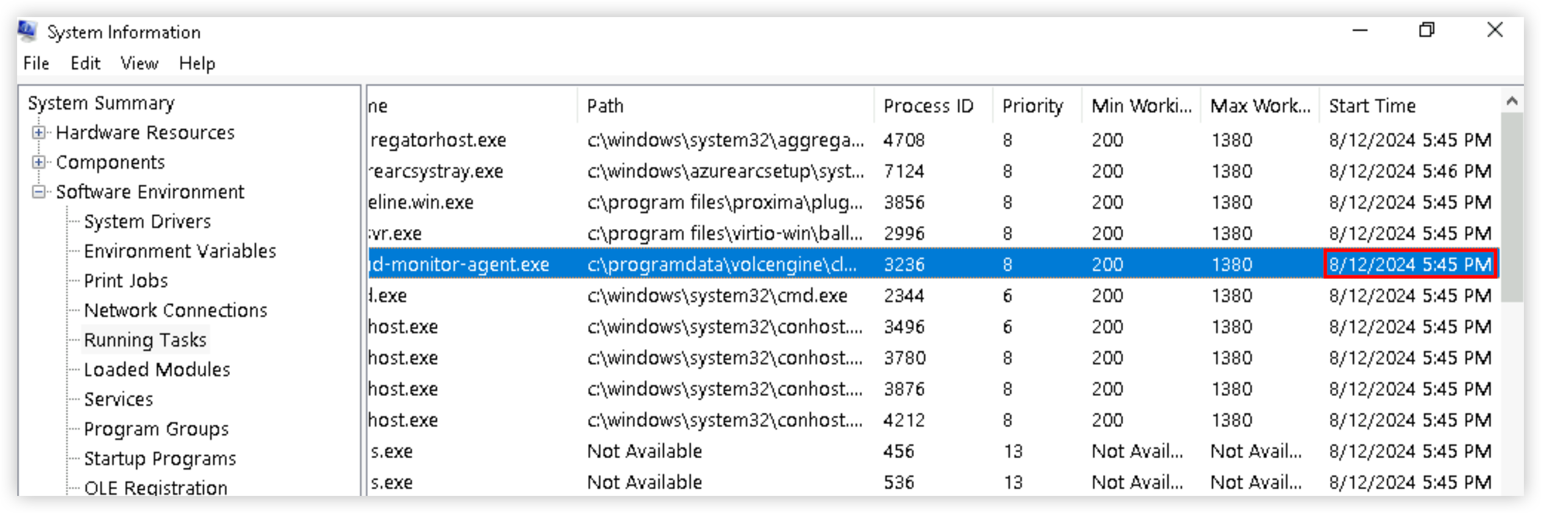The height and width of the screenshot is (513, 1541).
Task: Sort by the Process ID column header
Action: click(x=928, y=106)
